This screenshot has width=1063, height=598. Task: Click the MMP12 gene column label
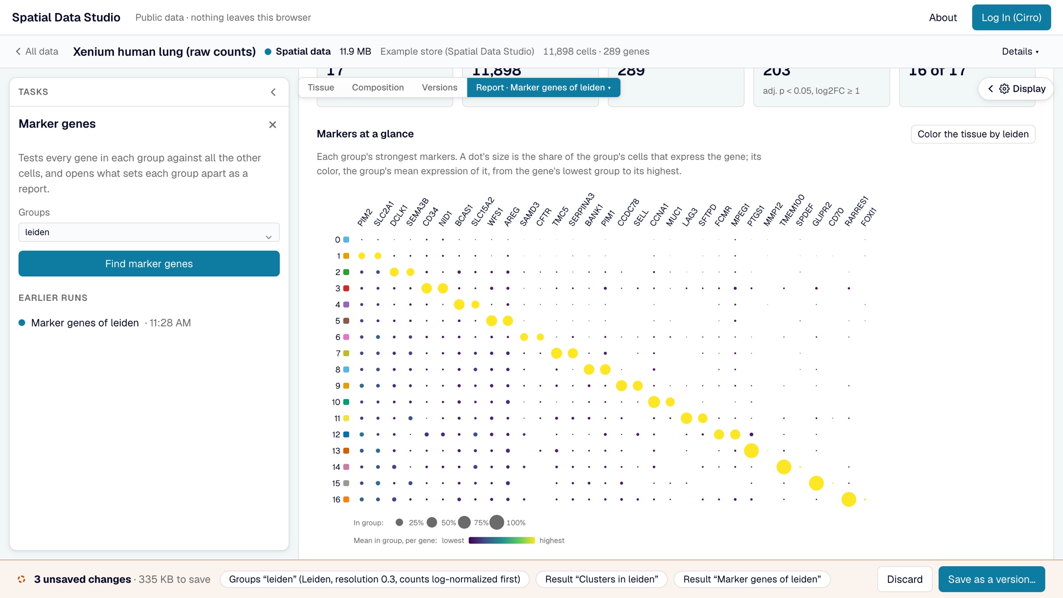point(773,214)
